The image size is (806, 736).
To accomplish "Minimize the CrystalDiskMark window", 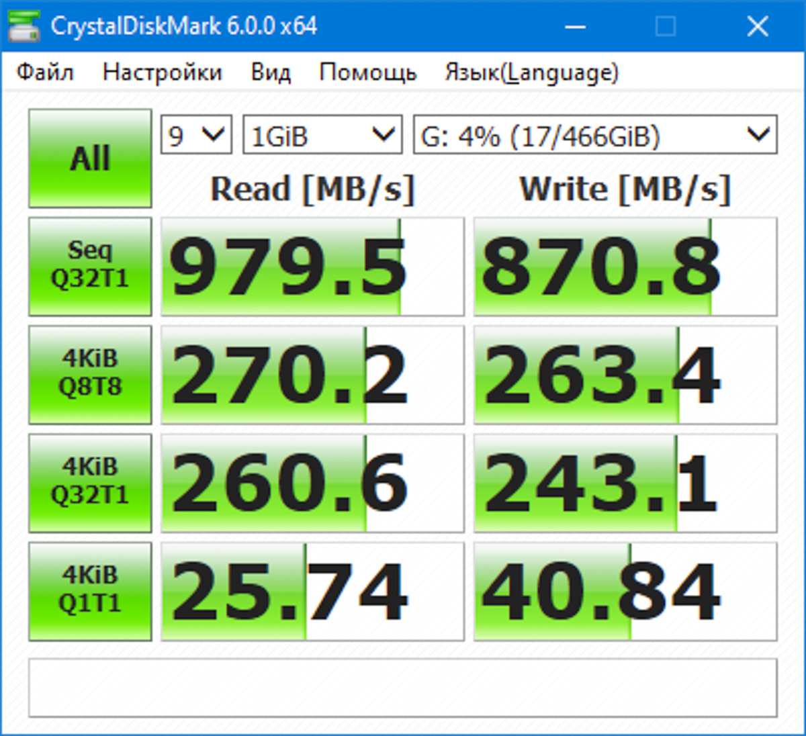I will click(x=575, y=26).
